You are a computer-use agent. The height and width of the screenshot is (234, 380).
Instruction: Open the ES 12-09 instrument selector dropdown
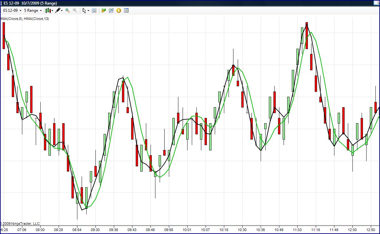12,10
